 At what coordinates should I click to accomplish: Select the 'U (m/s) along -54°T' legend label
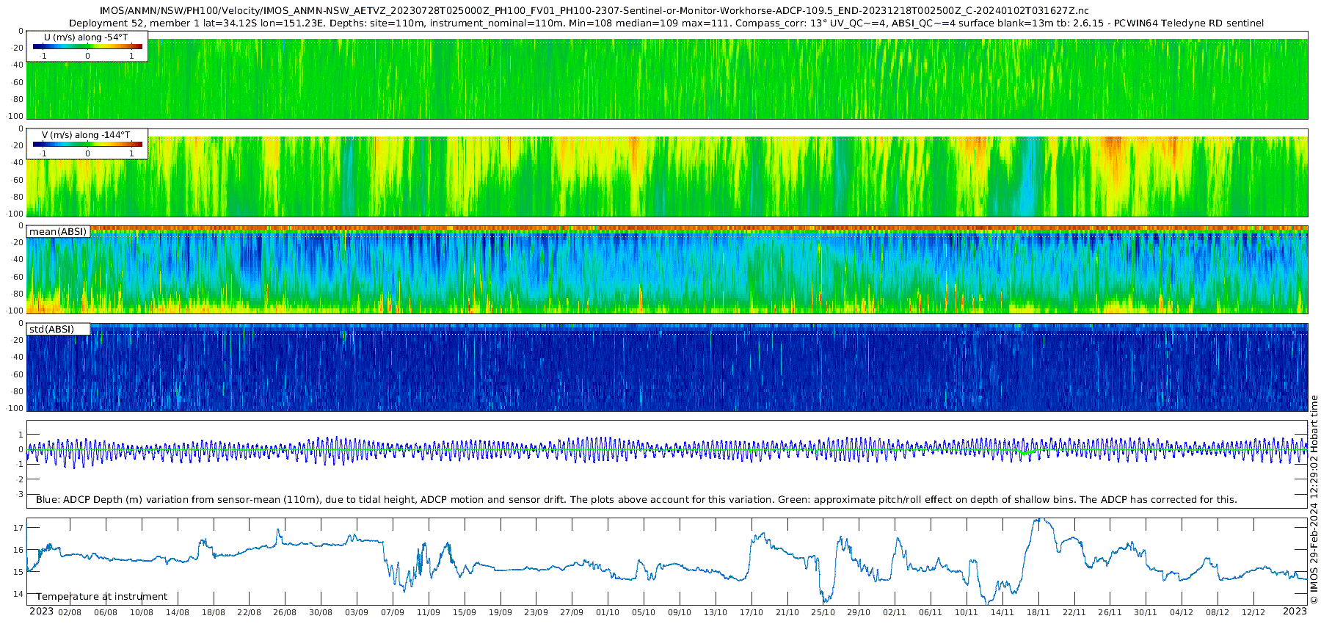[x=86, y=37]
